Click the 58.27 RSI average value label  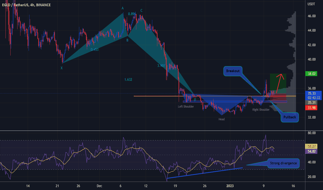311,146
